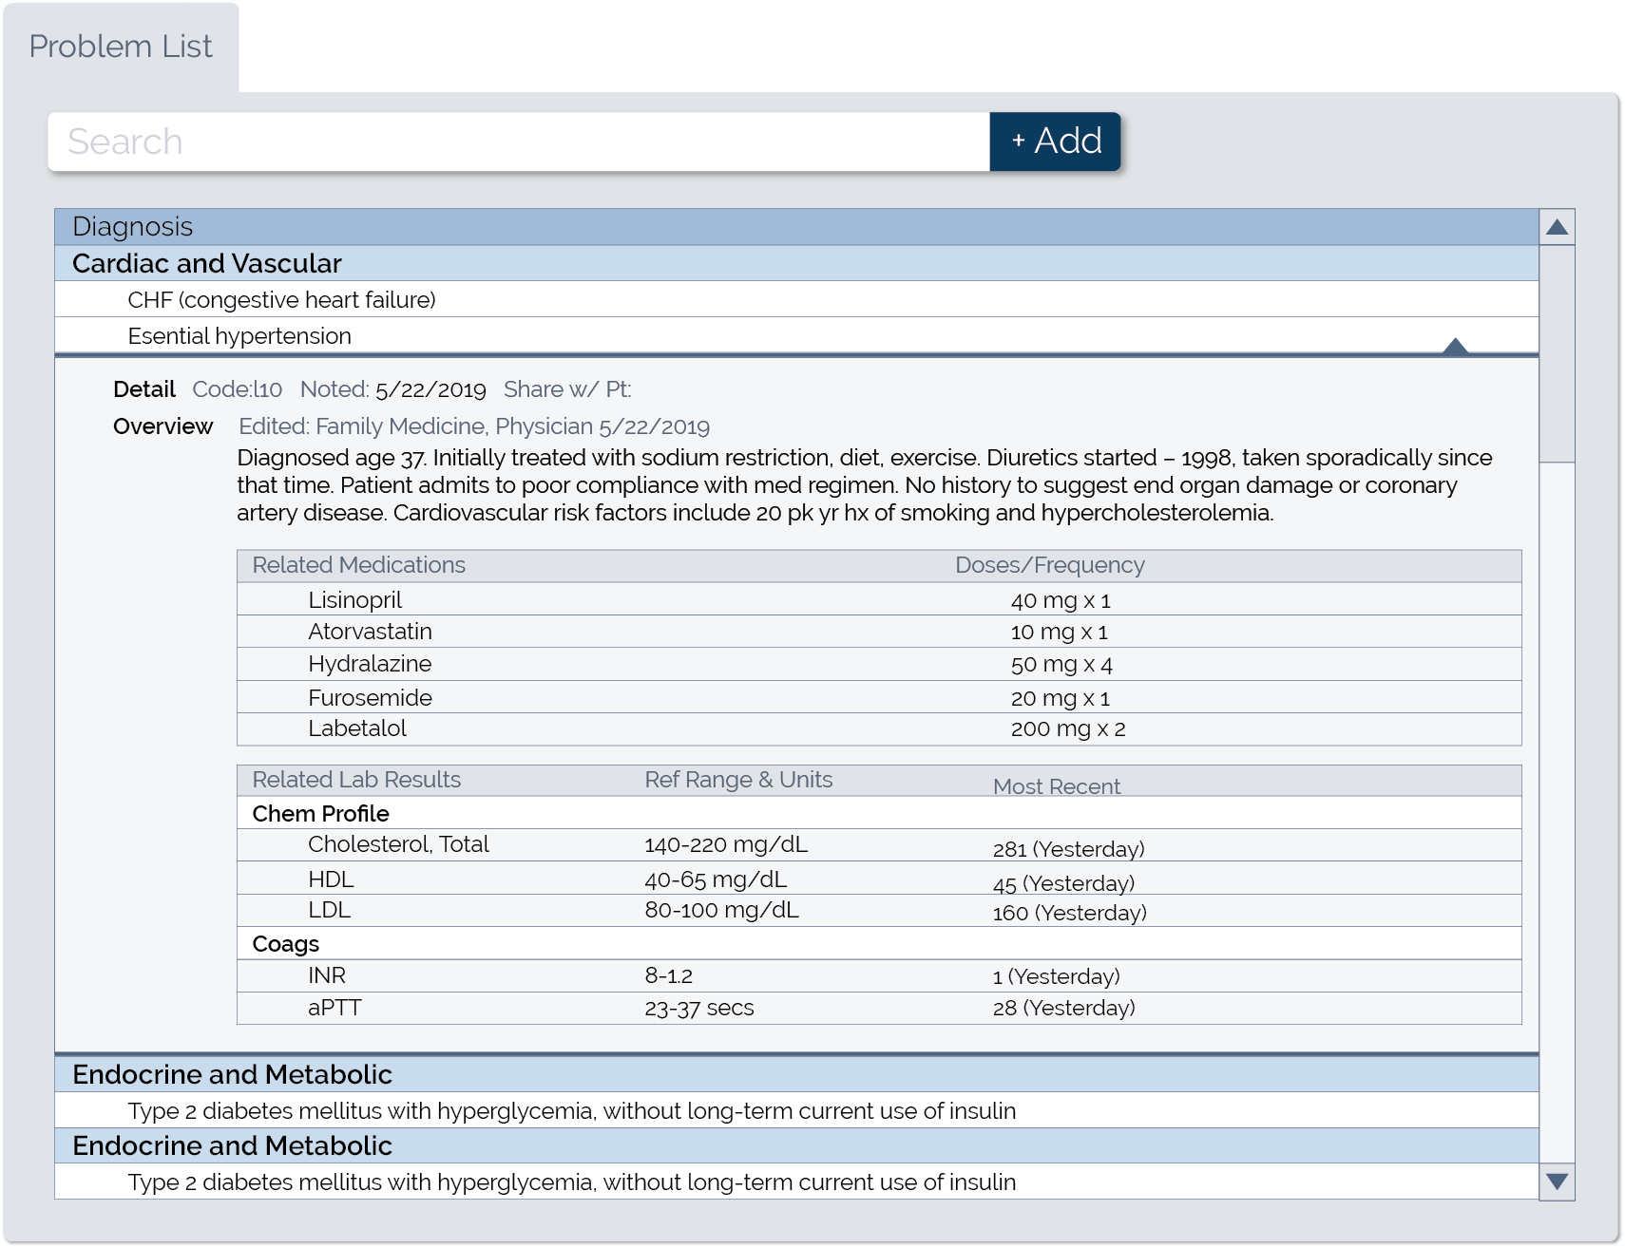Screen dimensions: 1625x1248
Task: Select Lisinopril in Related Medications
Action: click(355, 599)
